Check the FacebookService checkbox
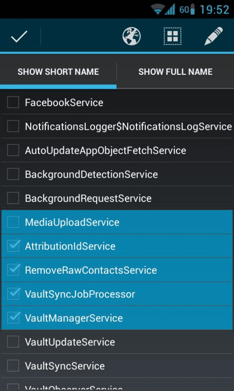Image resolution: width=234 pixels, height=391 pixels. coord(13,102)
